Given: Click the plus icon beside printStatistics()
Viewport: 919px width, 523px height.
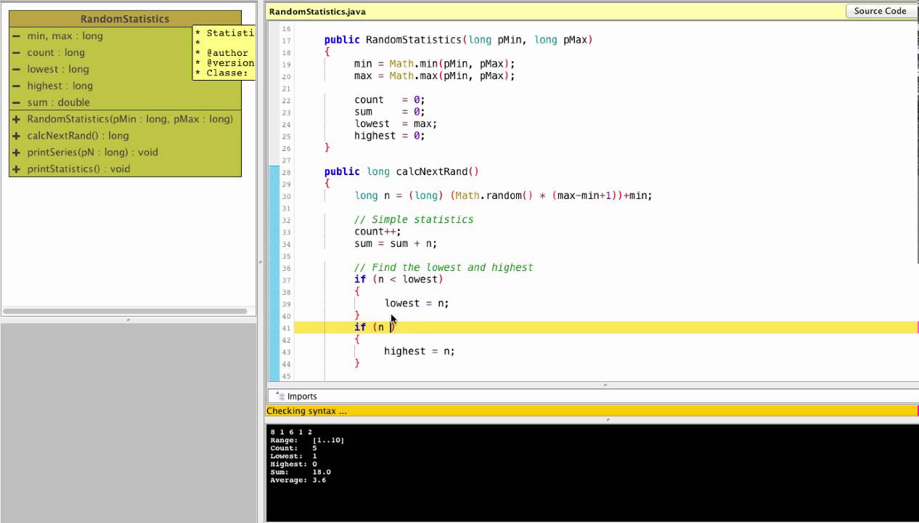Looking at the screenshot, I should point(16,169).
